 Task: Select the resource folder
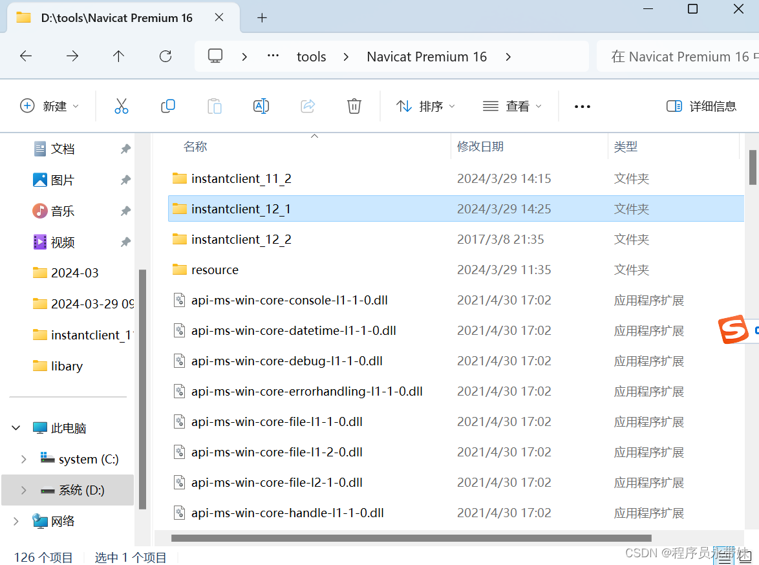pos(456,270)
